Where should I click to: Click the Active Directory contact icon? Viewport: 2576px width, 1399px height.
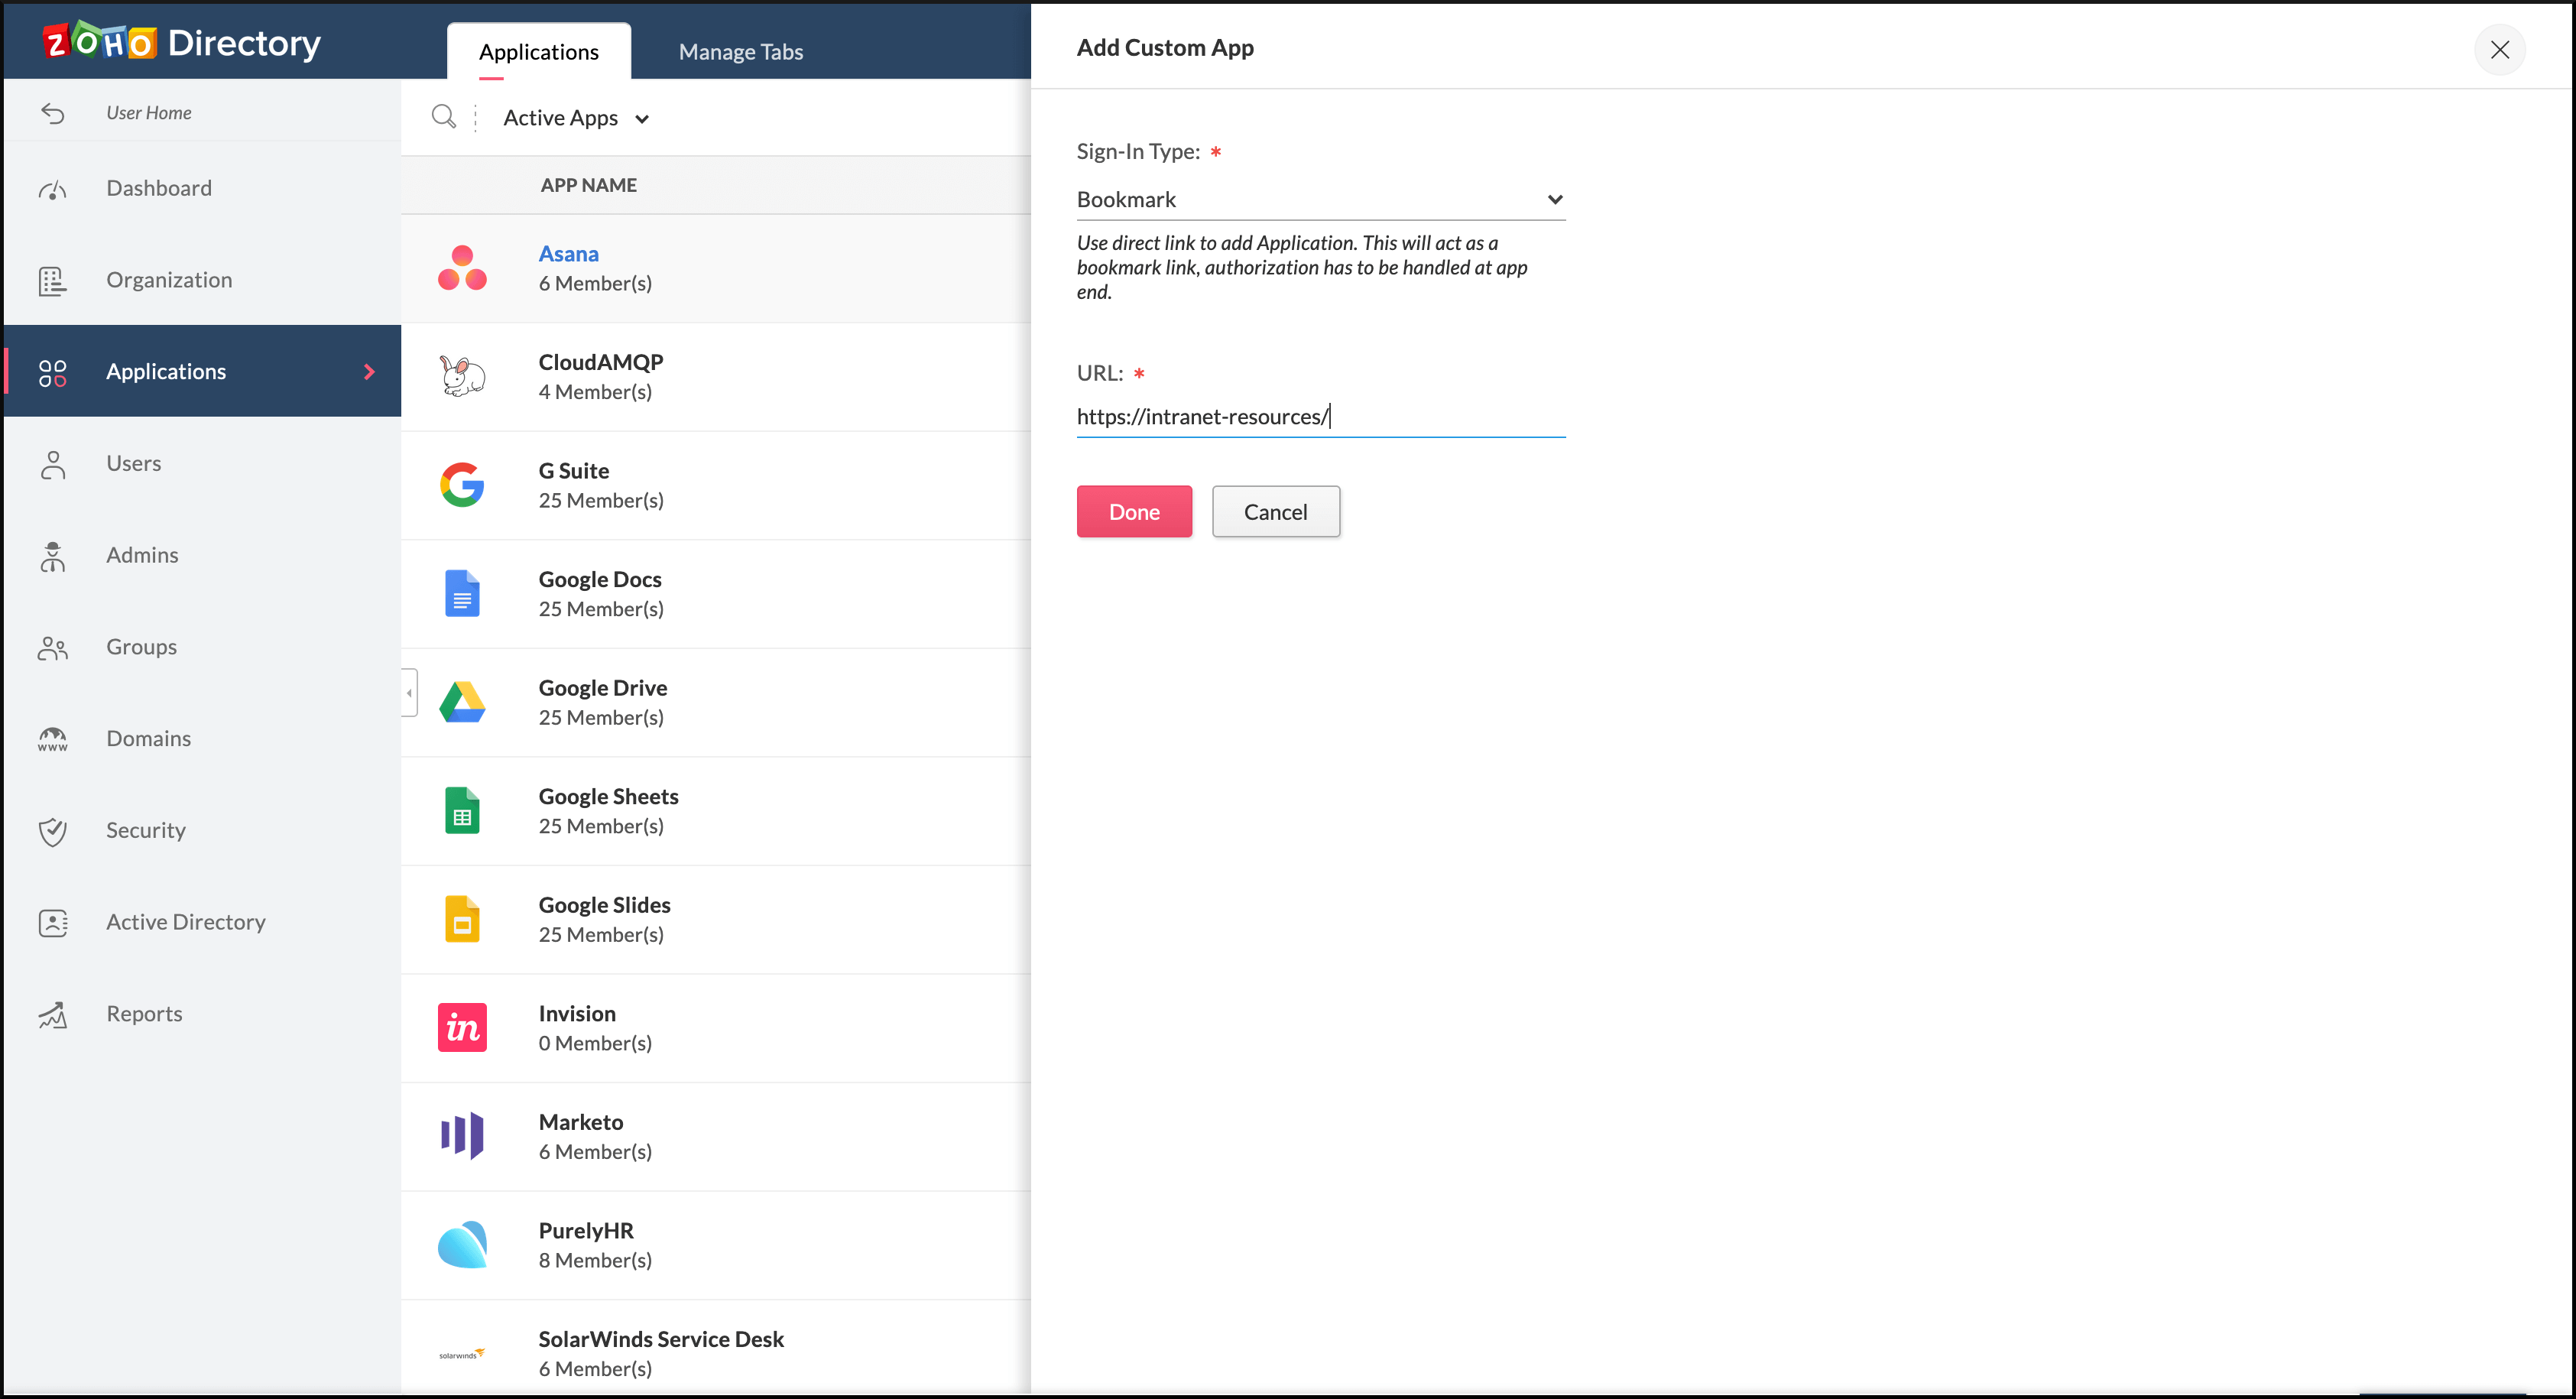point(52,923)
